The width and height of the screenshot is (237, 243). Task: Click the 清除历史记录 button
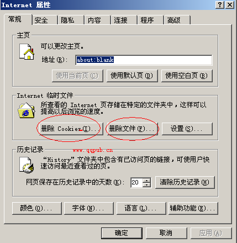click(x=185, y=182)
